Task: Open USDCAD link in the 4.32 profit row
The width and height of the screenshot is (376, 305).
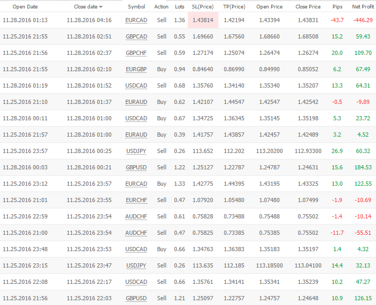Action: click(x=136, y=249)
